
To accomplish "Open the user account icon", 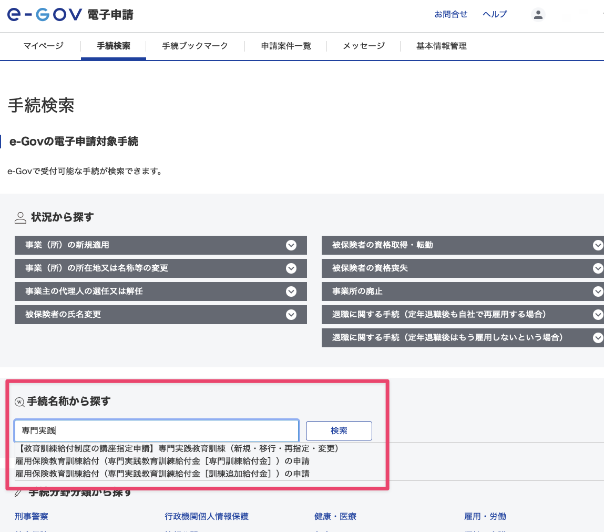I will coord(538,14).
